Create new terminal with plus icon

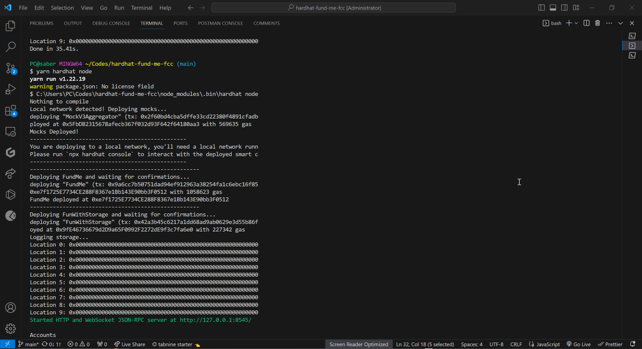tap(569, 23)
